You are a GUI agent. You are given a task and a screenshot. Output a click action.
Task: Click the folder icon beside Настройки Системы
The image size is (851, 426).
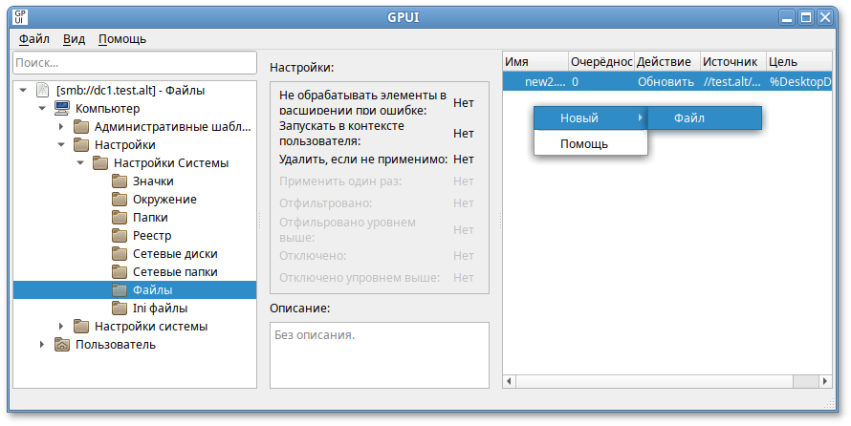pyautogui.click(x=100, y=163)
